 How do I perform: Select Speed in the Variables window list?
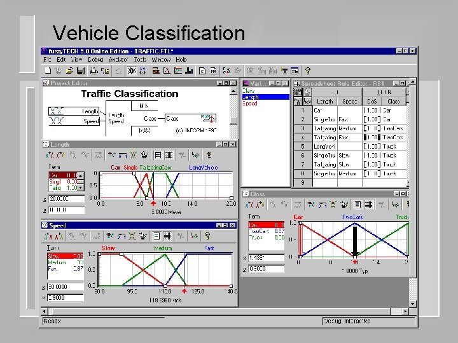(250, 104)
